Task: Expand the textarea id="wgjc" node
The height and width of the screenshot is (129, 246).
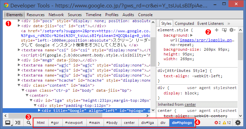Action: pyautogui.click(x=19, y=65)
